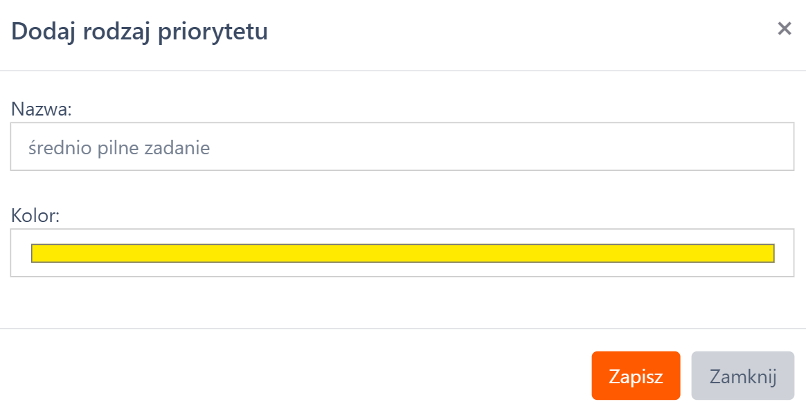Dismiss the dialog using Zamknij
This screenshot has width=806, height=413.
pyautogui.click(x=742, y=376)
